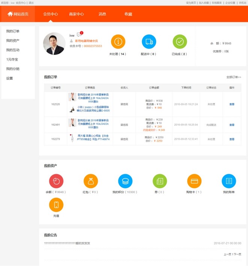
Task: Open the blue 配送中 delivery truck icon
Action: pos(149,42)
